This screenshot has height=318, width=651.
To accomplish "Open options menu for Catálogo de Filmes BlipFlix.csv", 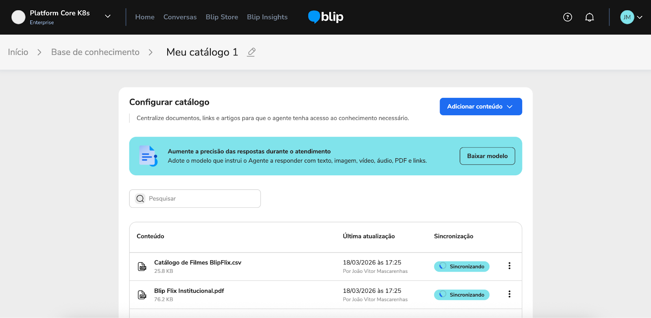I will [x=509, y=266].
